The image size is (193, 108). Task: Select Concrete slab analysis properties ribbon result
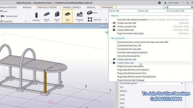[x=150, y=19]
